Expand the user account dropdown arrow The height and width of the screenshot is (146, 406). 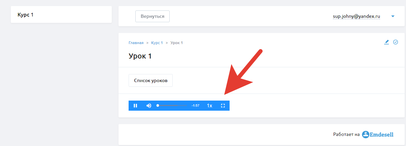[x=393, y=16]
